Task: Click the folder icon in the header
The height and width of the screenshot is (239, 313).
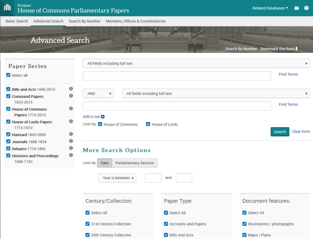Action: tap(296, 7)
